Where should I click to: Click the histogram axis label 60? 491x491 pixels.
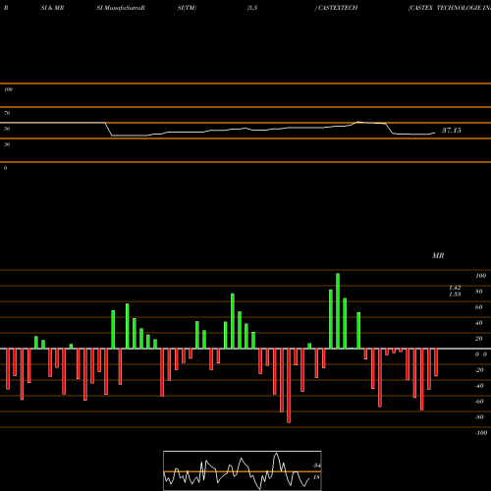pyautogui.click(x=479, y=307)
